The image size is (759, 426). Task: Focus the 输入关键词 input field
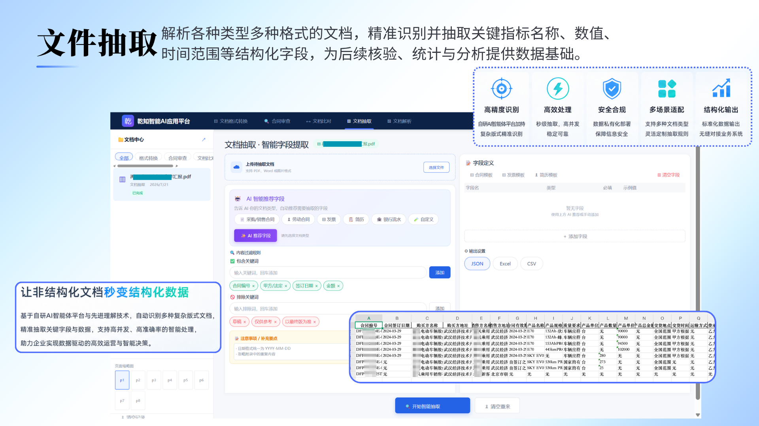coord(328,273)
